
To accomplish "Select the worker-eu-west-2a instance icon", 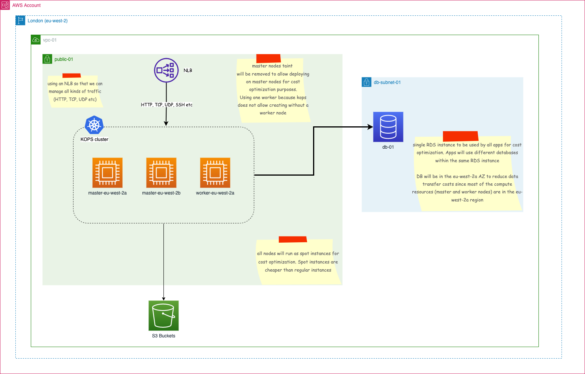I will [215, 173].
